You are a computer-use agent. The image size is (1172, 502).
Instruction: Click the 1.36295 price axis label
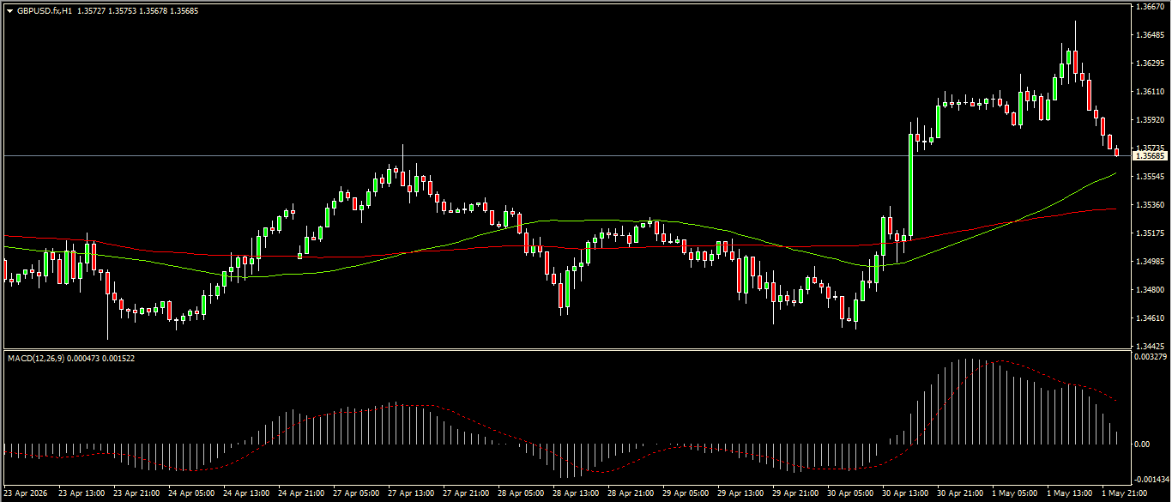1149,63
